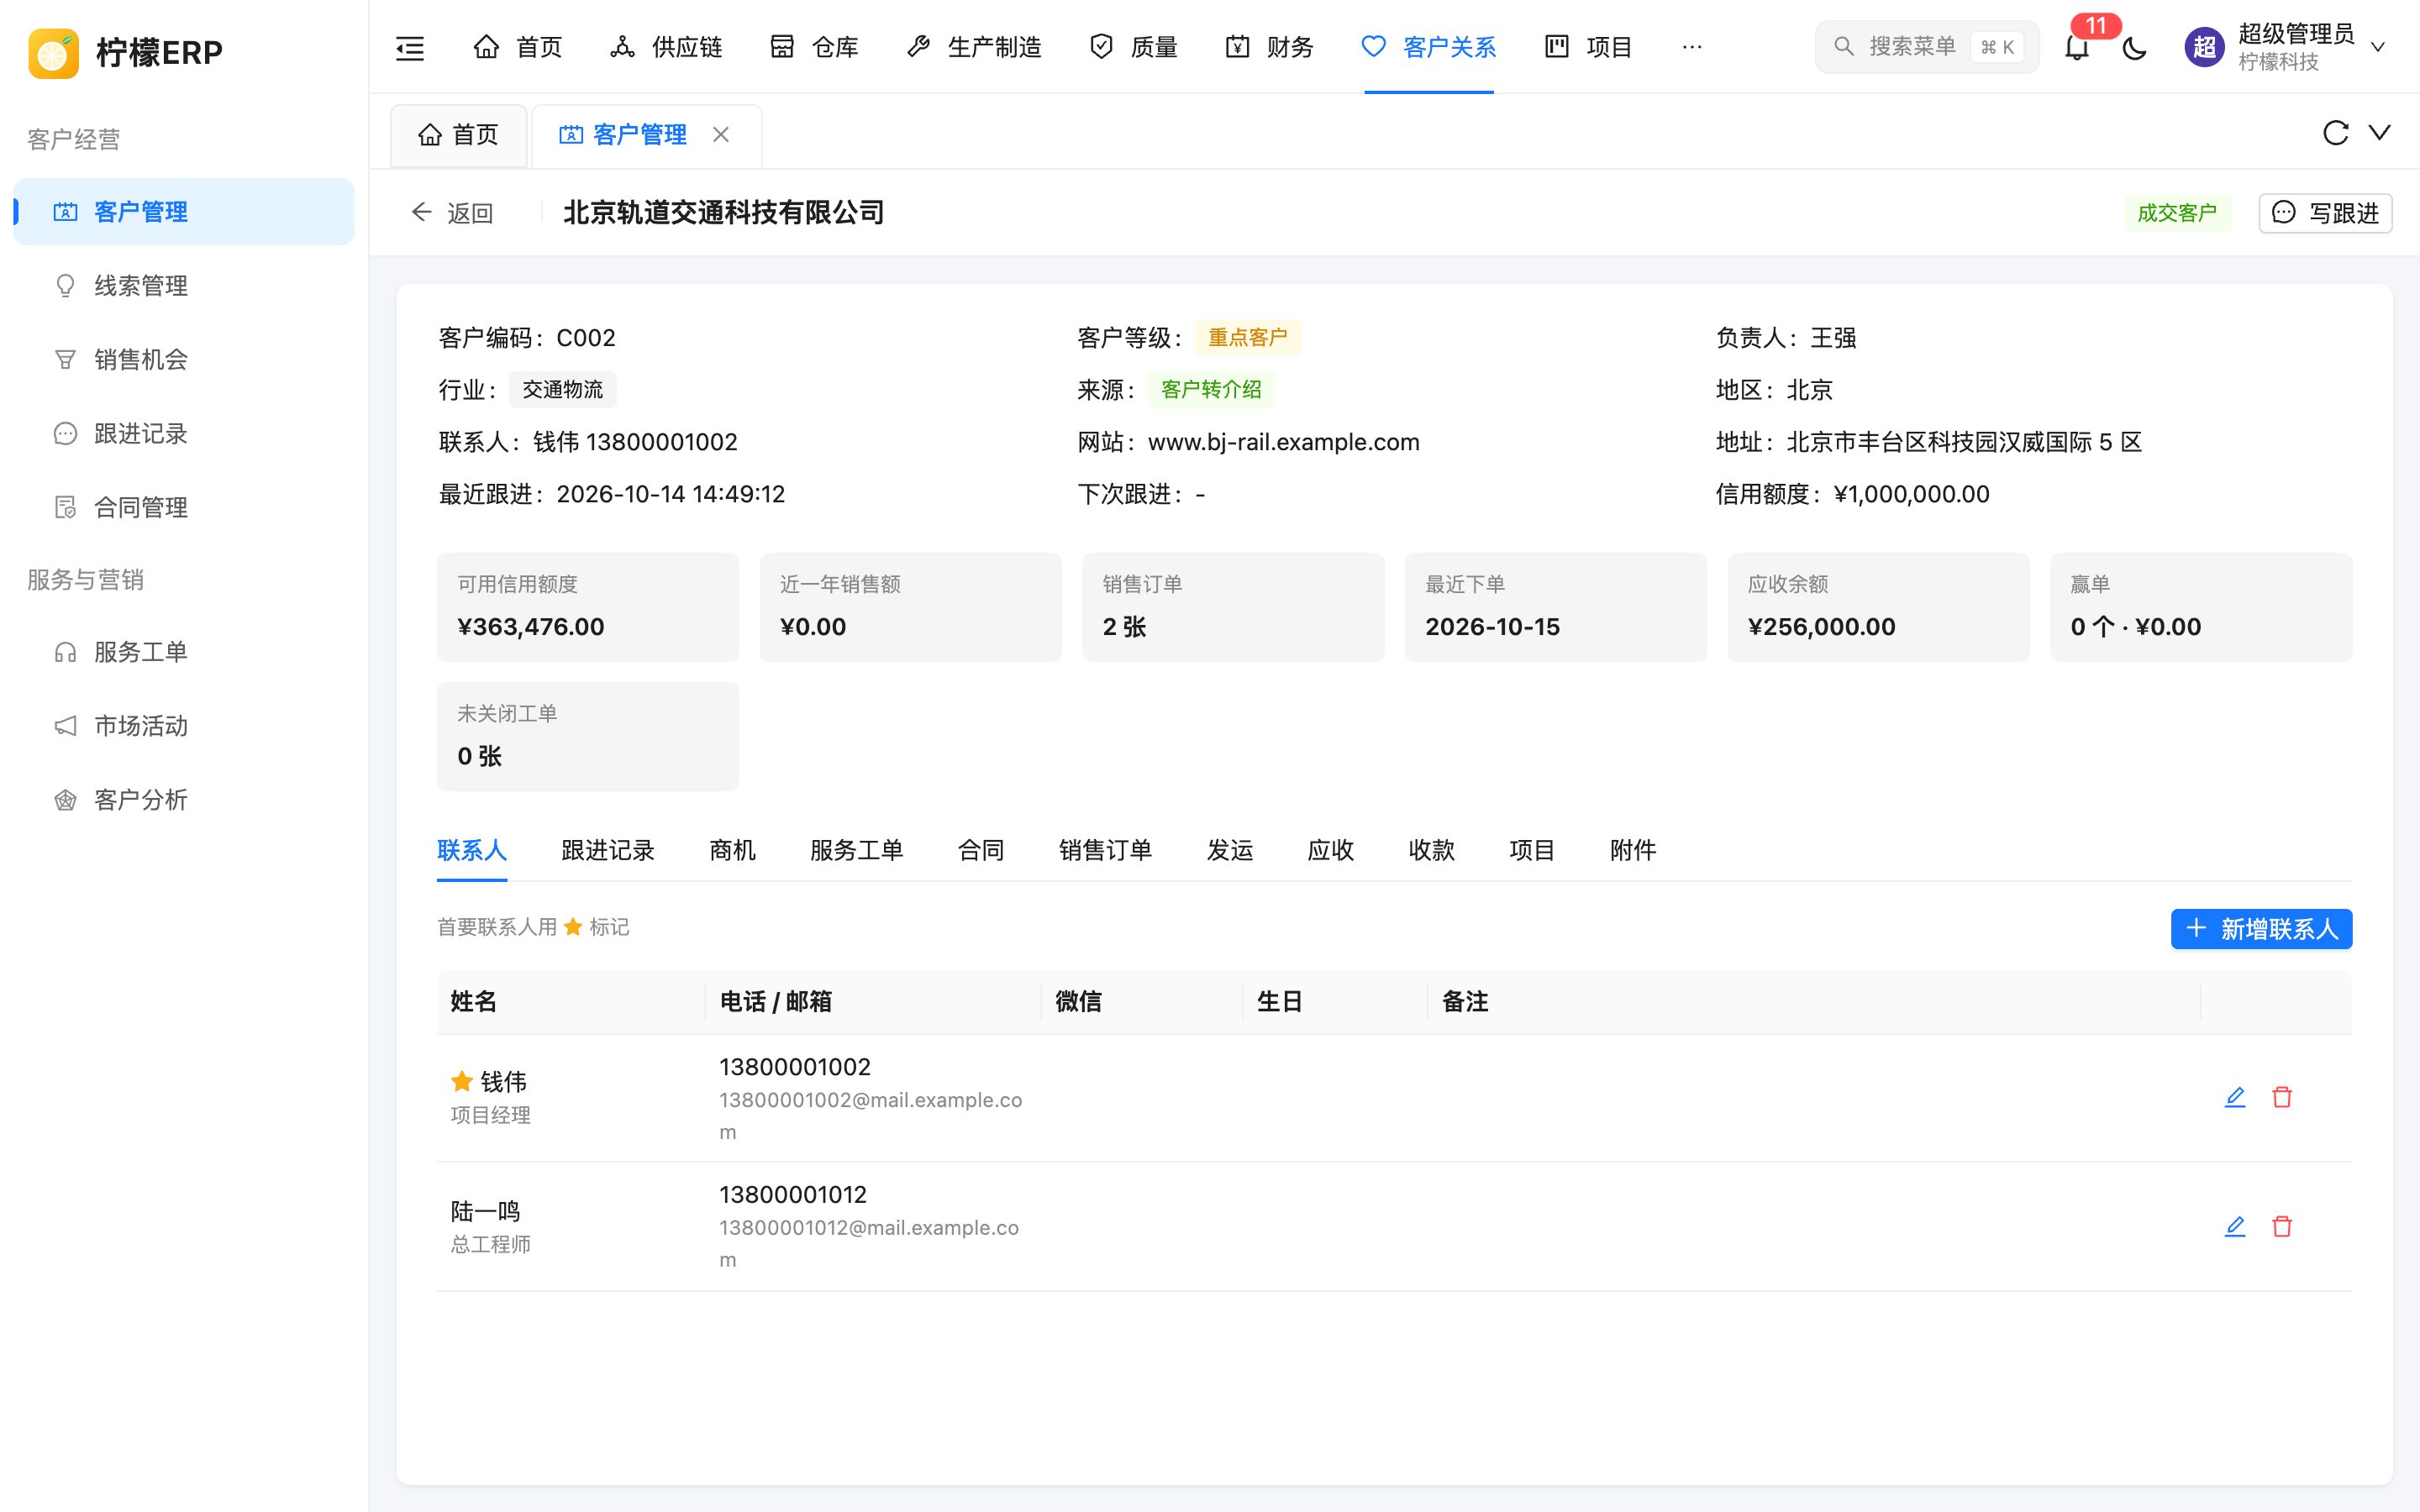Go to 仓库 top menu
2420x1512 pixels.
pos(814,47)
